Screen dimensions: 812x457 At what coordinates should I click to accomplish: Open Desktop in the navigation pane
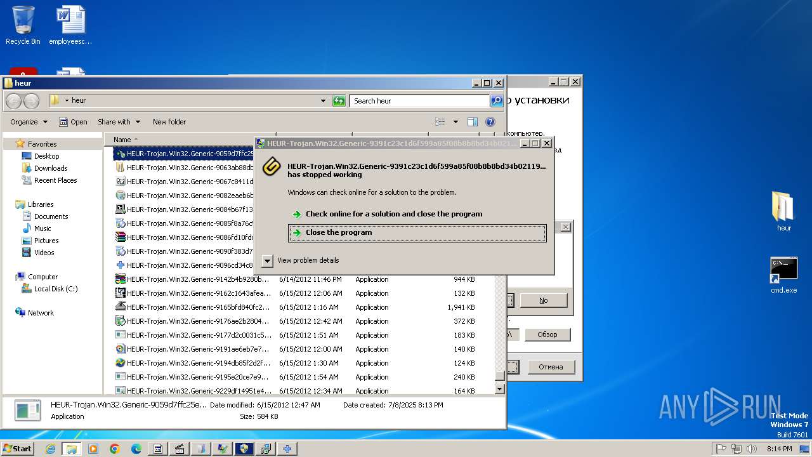coord(46,156)
